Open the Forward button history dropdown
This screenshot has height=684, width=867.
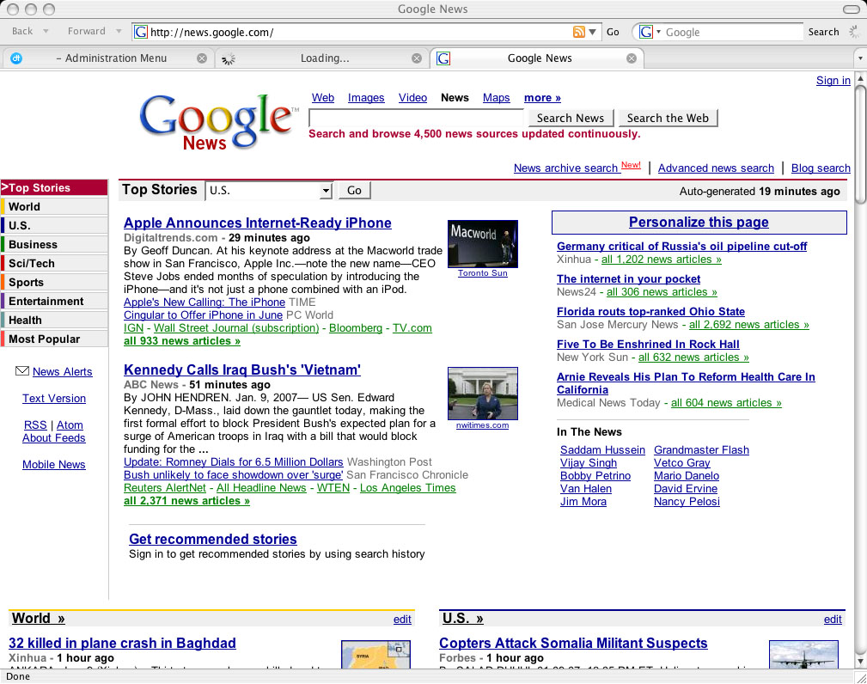(x=119, y=32)
